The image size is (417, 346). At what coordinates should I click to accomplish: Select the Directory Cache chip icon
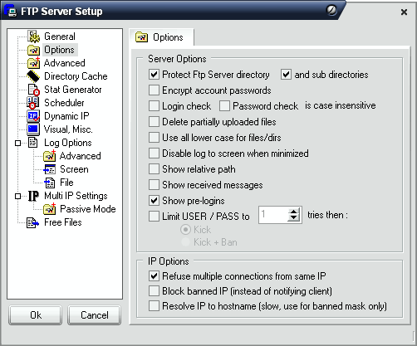[33, 76]
